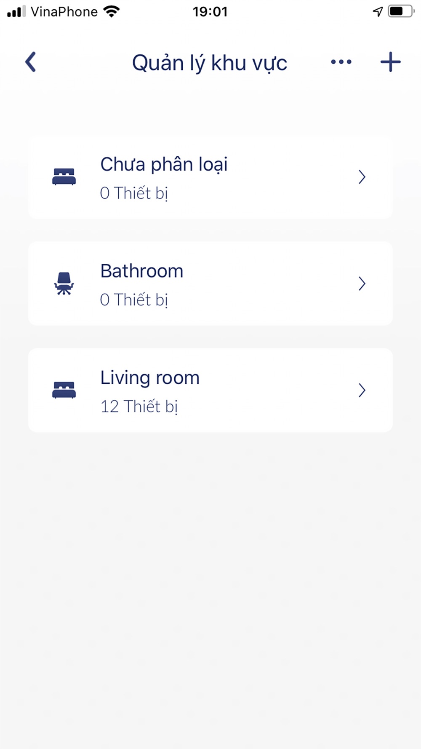The width and height of the screenshot is (421, 749).
Task: Tap the office chair icon for Bathroom
Action: [64, 284]
